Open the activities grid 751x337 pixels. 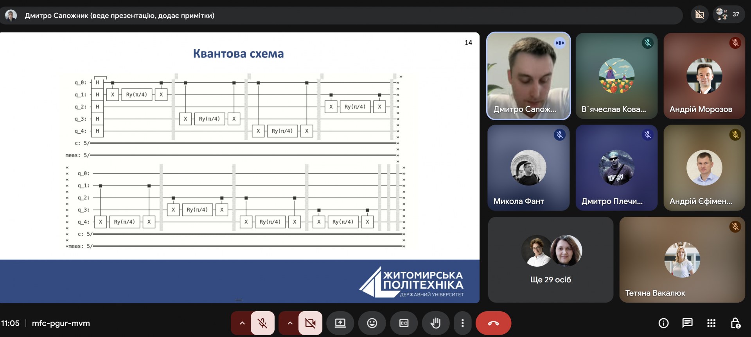coord(711,323)
